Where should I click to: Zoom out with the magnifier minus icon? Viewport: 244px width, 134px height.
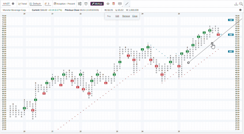coord(241,4)
